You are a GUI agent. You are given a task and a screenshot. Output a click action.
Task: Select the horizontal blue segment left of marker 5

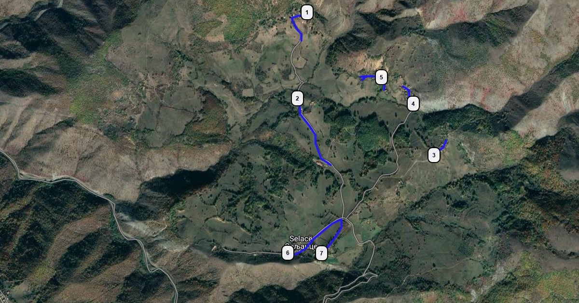tap(367, 77)
